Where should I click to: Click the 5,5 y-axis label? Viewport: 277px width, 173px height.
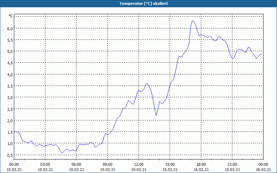pyautogui.click(x=10, y=40)
